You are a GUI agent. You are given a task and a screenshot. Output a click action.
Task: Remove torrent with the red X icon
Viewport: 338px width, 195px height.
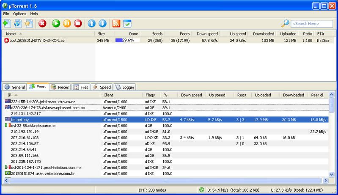(42, 23)
